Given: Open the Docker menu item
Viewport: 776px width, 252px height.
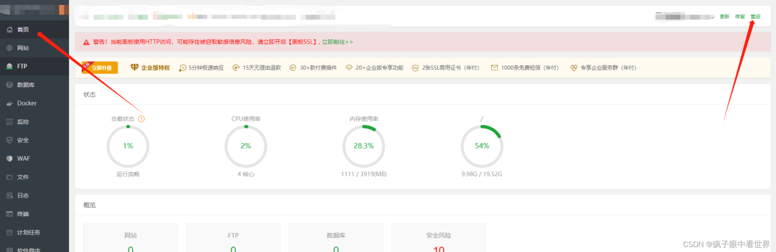Looking at the screenshot, I should point(35,103).
